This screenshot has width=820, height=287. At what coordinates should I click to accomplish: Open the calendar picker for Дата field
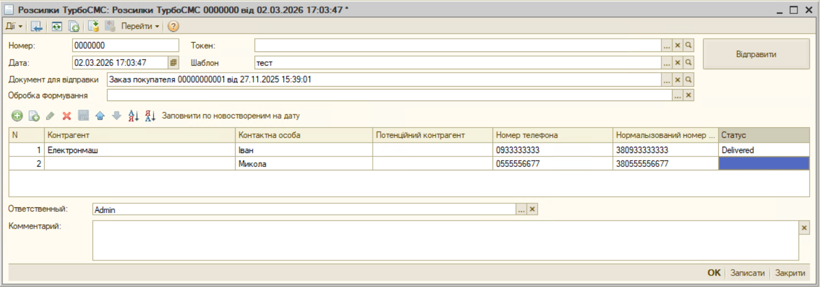174,62
